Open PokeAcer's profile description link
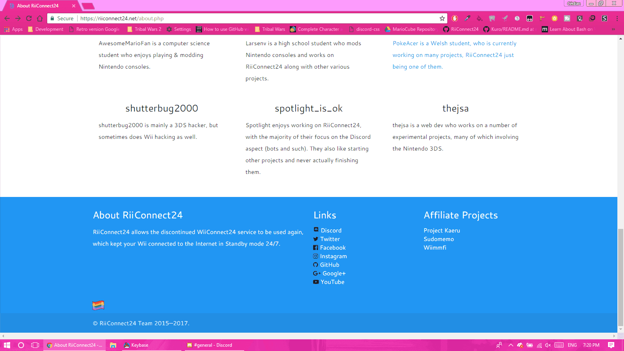The image size is (624, 351). [454, 55]
